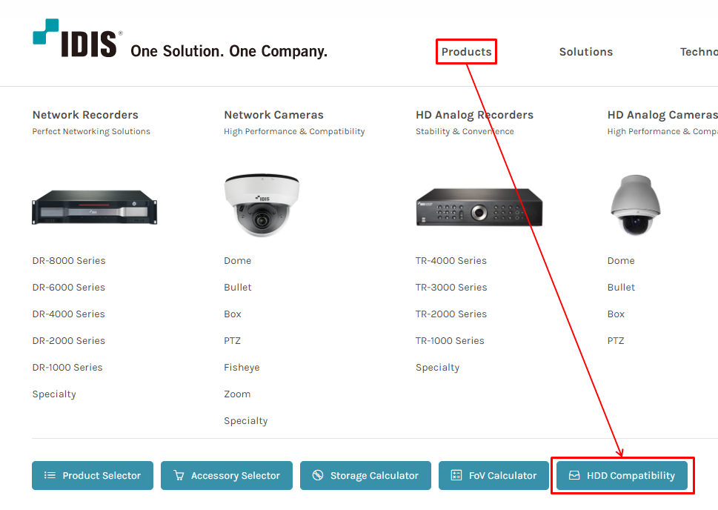The image size is (718, 510).
Task: Select Bullet under HD Analog Cameras
Action: [x=621, y=288]
